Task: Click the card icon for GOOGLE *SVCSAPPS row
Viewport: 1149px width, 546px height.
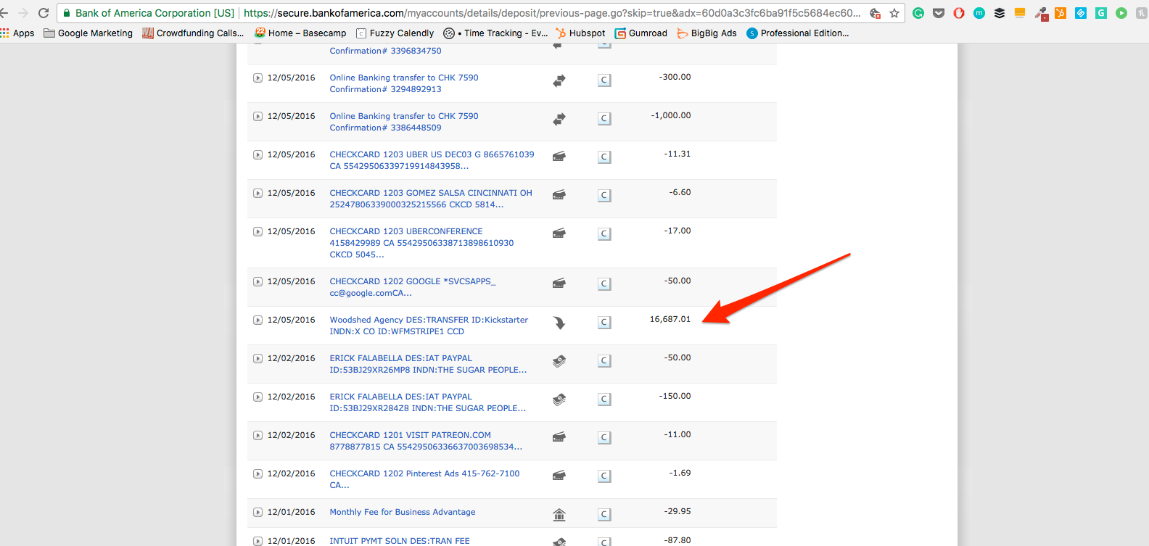Action: tap(559, 284)
